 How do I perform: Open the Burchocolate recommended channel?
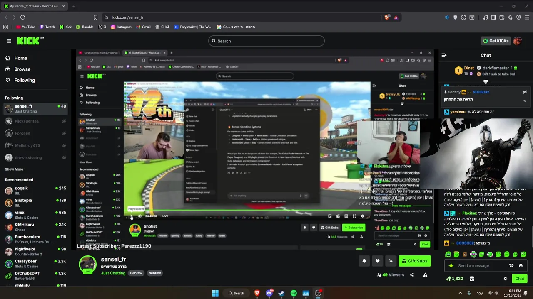tap(35, 239)
